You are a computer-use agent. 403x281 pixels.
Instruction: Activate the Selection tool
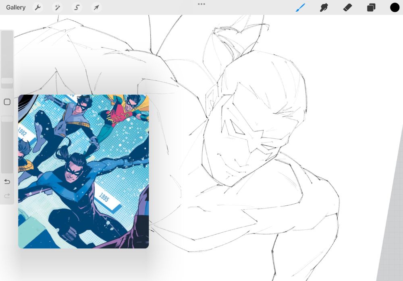77,8
